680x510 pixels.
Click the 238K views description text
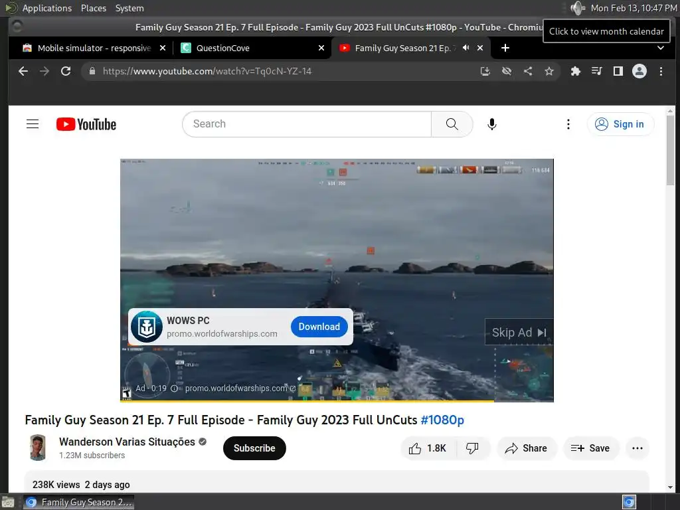[x=81, y=485]
